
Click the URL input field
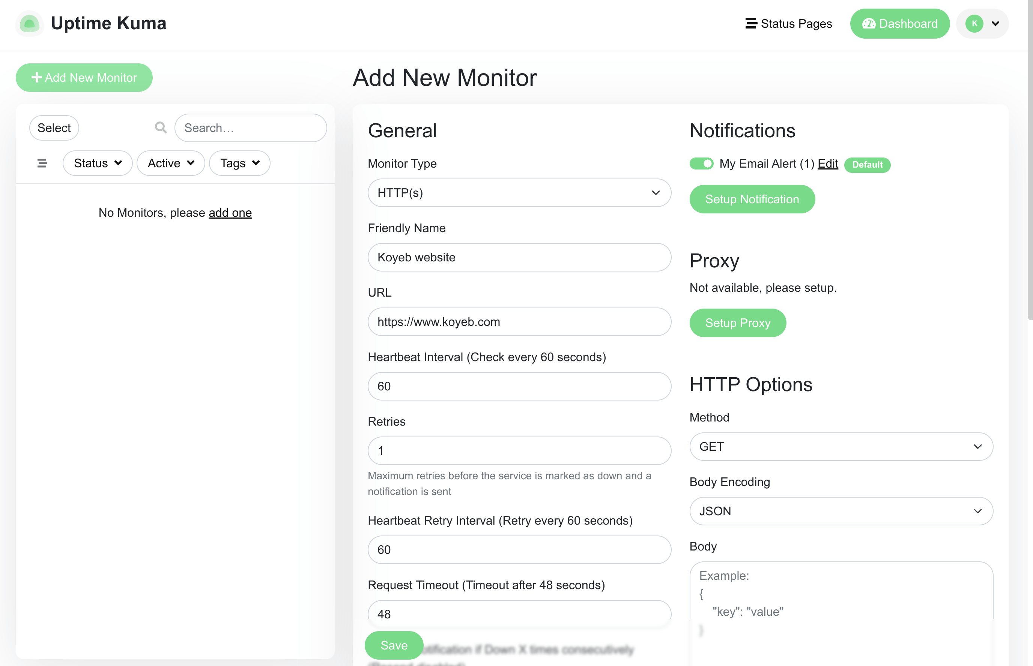(519, 322)
